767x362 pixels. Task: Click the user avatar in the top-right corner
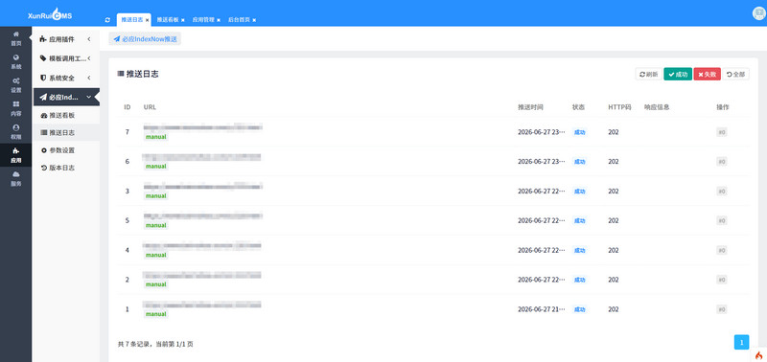tap(758, 13)
